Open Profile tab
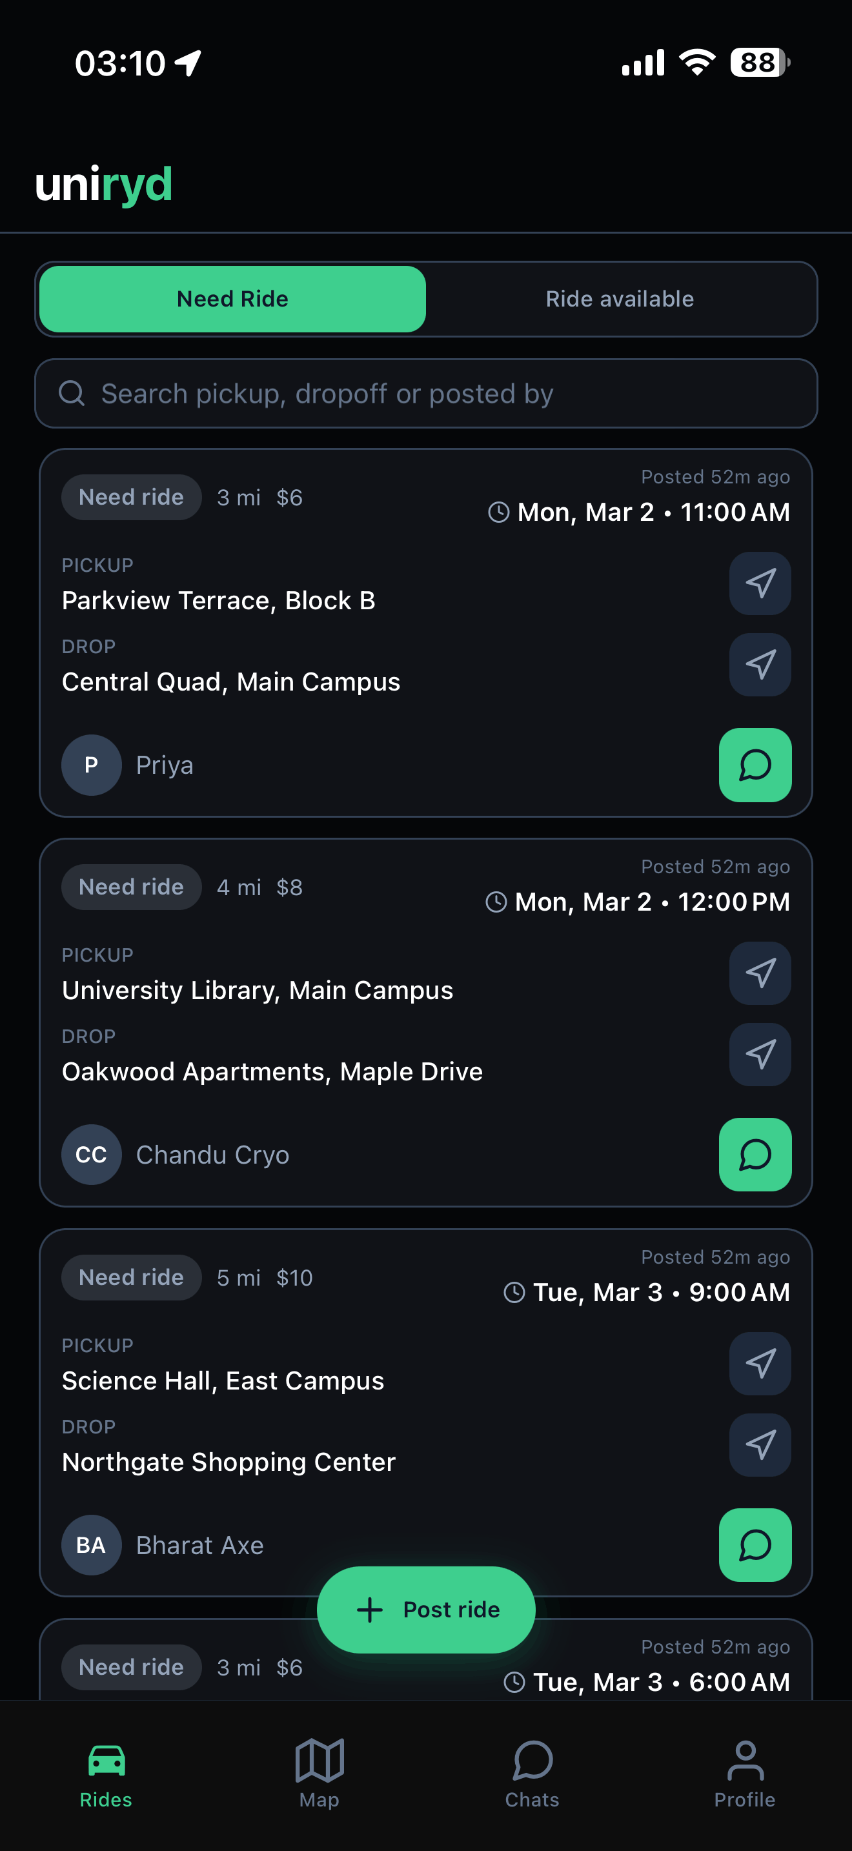 [744, 1773]
